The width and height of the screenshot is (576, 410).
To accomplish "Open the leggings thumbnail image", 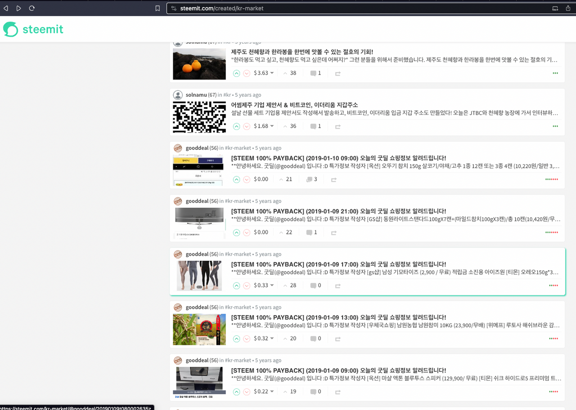I will pyautogui.click(x=199, y=276).
